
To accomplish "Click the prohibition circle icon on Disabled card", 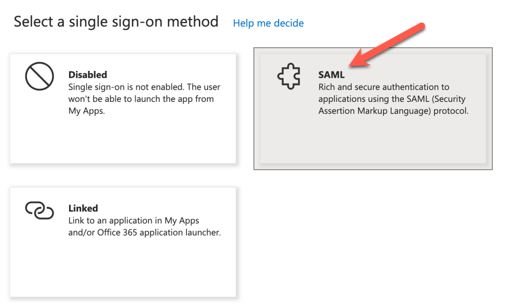I will point(39,76).
